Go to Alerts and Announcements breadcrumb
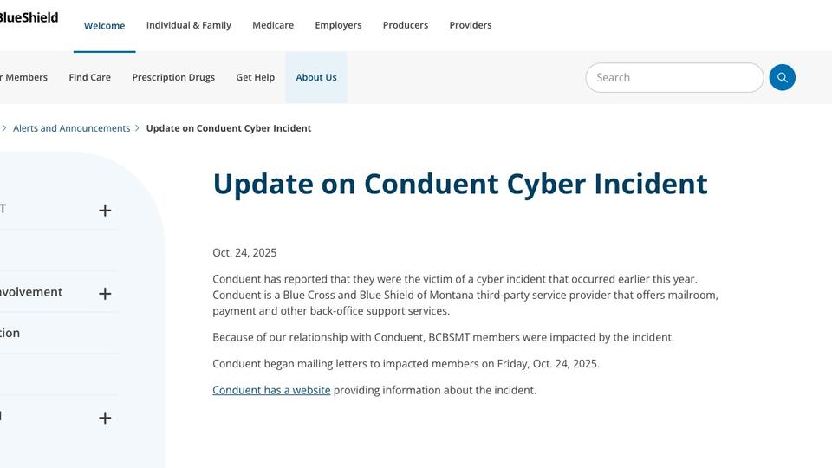 coord(71,128)
